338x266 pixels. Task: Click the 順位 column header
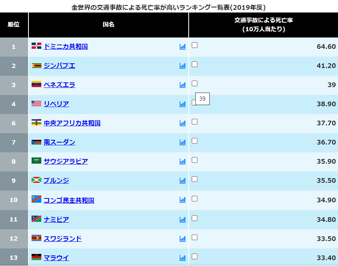pyautogui.click(x=14, y=25)
